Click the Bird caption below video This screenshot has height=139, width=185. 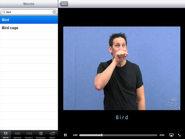click(x=122, y=117)
